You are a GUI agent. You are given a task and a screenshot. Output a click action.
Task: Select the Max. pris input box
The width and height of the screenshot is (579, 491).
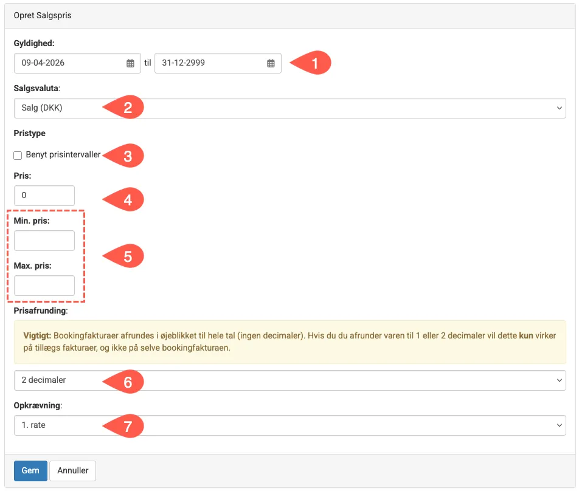(x=44, y=286)
